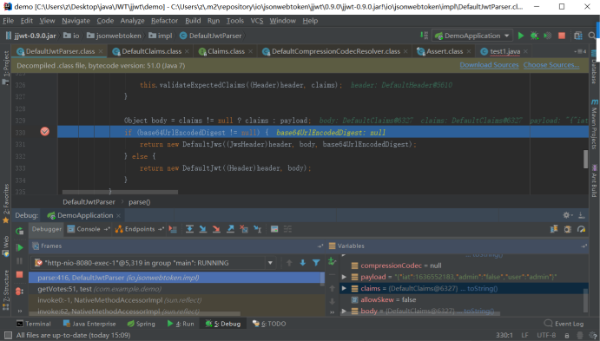Click the Pause Program icon in debug sidebar
This screenshot has width=600, height=341.
pyautogui.click(x=19, y=261)
